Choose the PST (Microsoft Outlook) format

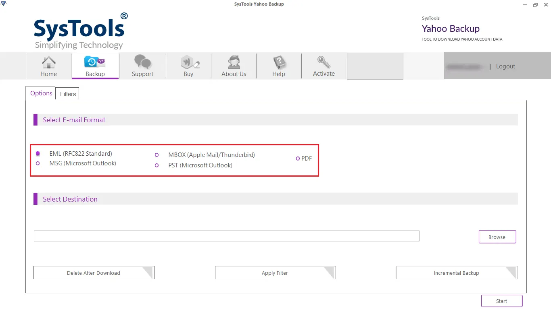[157, 165]
